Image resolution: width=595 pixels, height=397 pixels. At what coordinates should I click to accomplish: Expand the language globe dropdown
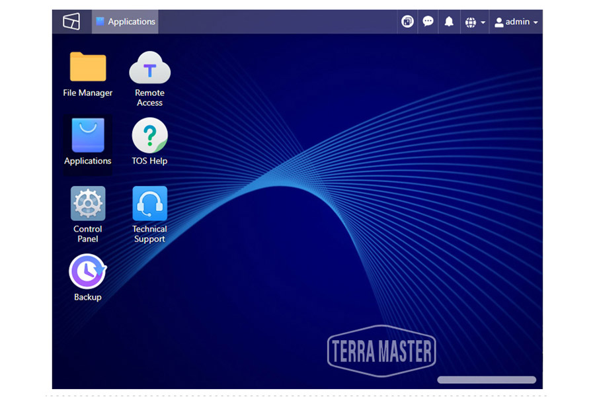coord(472,21)
